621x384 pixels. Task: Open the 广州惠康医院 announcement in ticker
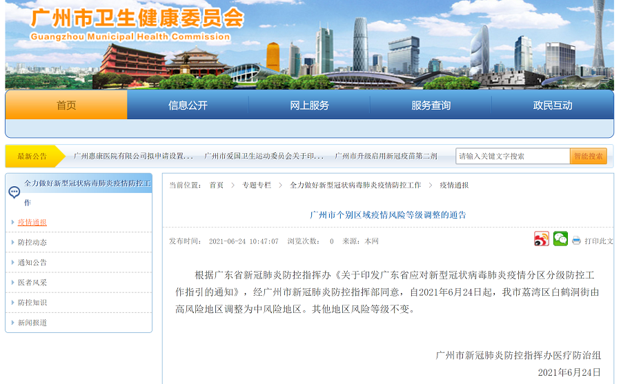click(133, 156)
